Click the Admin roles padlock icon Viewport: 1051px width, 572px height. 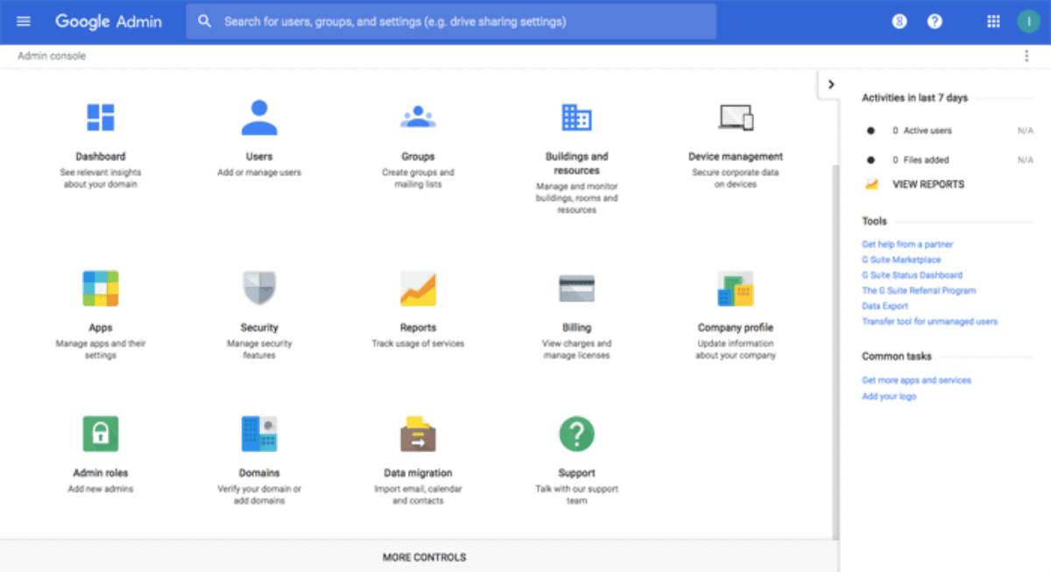point(100,434)
